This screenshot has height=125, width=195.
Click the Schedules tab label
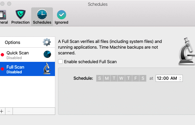[42, 22]
